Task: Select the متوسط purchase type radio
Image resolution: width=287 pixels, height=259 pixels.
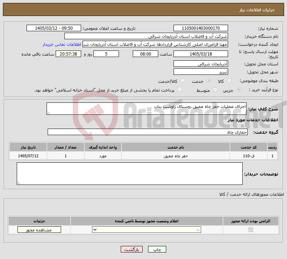Action: pos(215,90)
